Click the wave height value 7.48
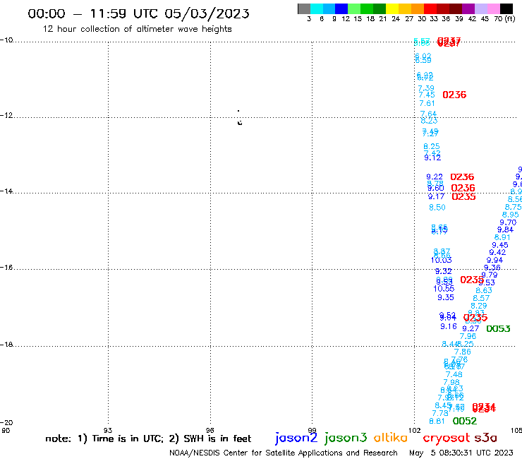The height and width of the screenshot is (459, 522). click(454, 375)
